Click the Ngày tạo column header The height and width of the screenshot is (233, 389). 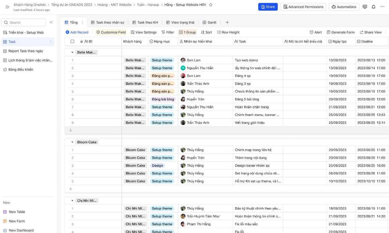[x=341, y=41]
